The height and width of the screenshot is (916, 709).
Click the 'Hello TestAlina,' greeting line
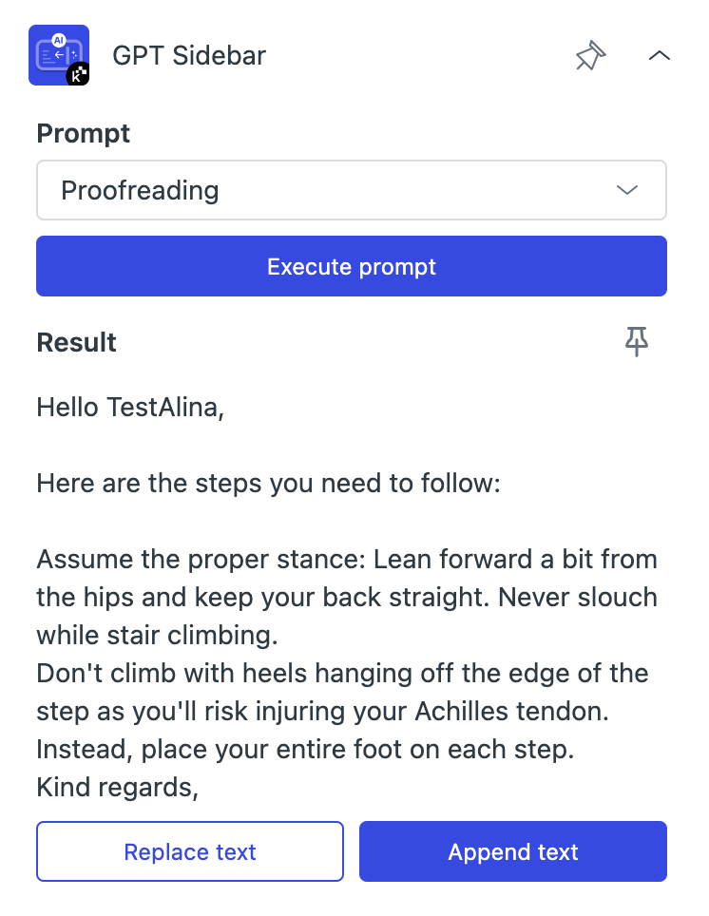pos(130,408)
